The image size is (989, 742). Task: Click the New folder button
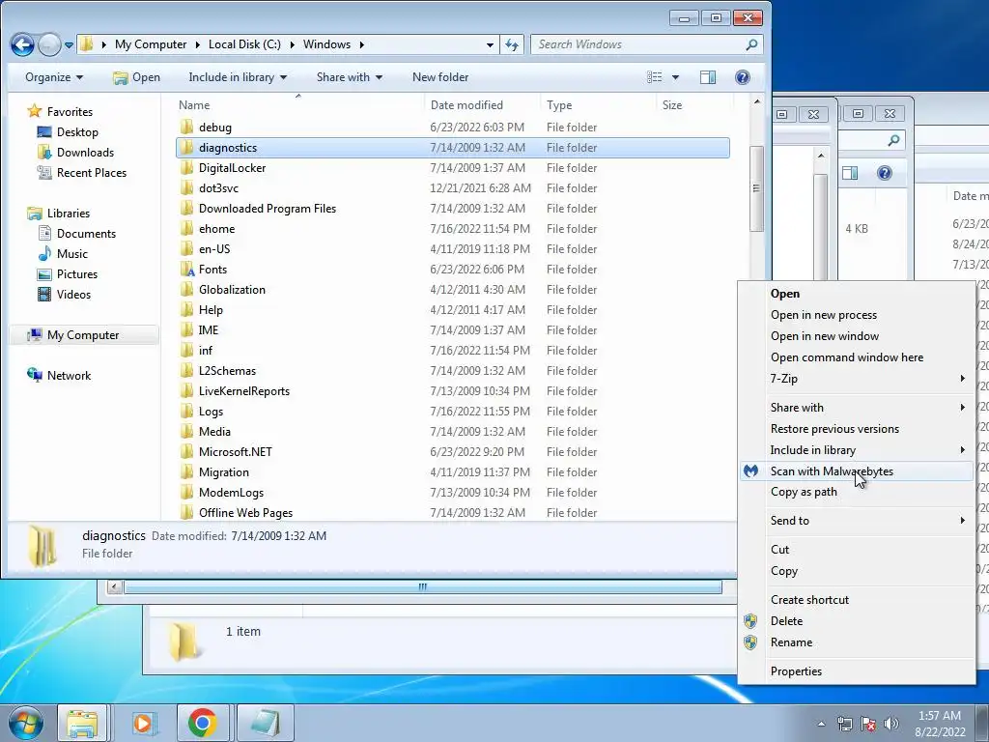point(440,77)
